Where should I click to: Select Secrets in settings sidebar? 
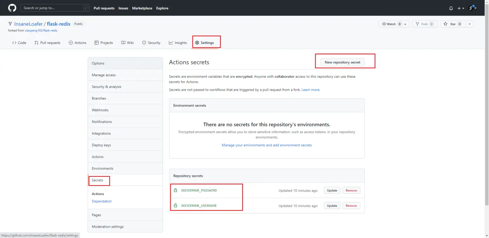click(125, 180)
